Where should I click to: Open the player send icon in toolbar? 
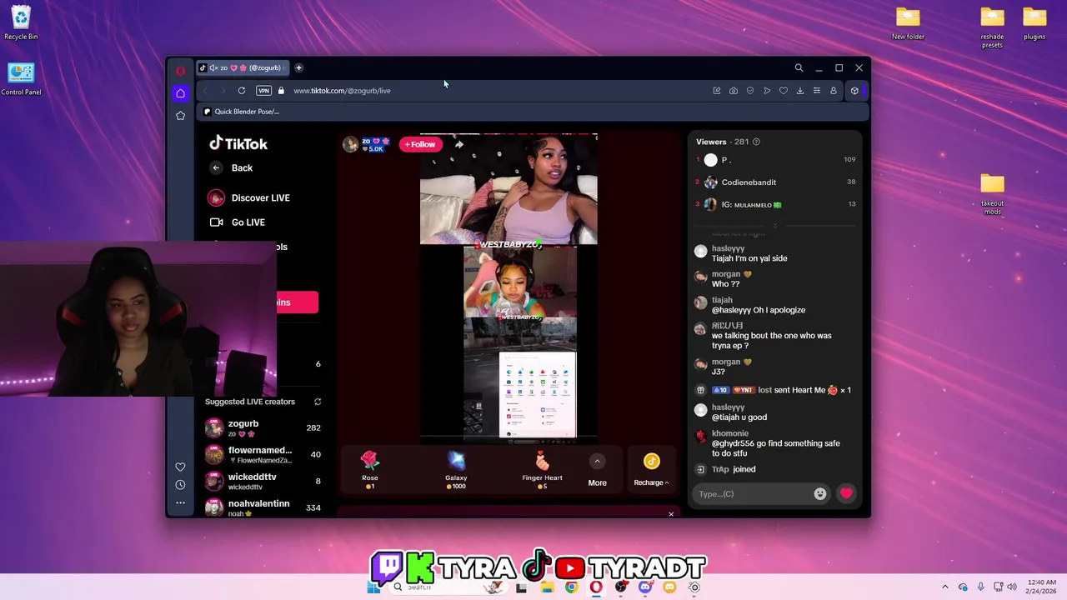tap(767, 90)
